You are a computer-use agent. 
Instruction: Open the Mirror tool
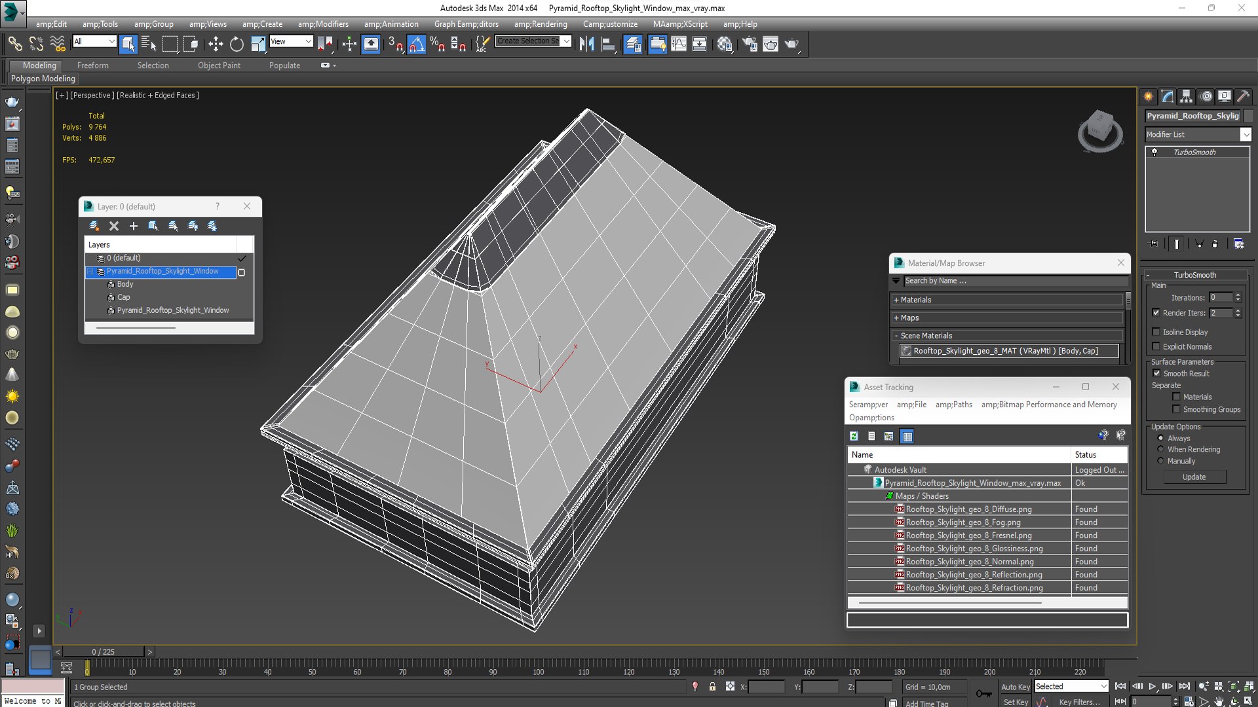(586, 44)
